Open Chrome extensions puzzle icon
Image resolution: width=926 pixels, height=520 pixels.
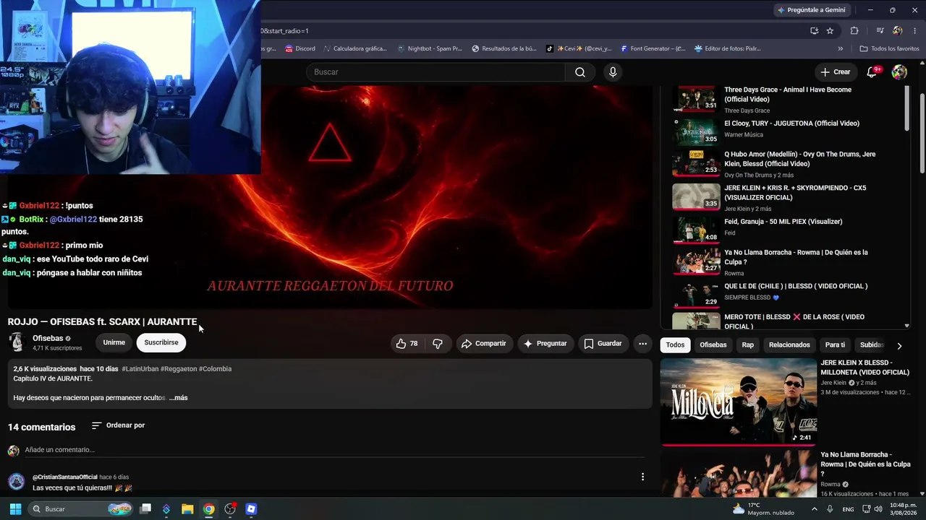click(x=854, y=31)
